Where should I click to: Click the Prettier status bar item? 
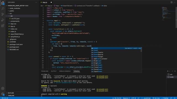click(x=165, y=98)
